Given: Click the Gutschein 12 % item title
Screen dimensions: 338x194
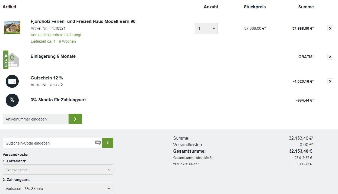Looking at the screenshot, I should pos(47,78).
